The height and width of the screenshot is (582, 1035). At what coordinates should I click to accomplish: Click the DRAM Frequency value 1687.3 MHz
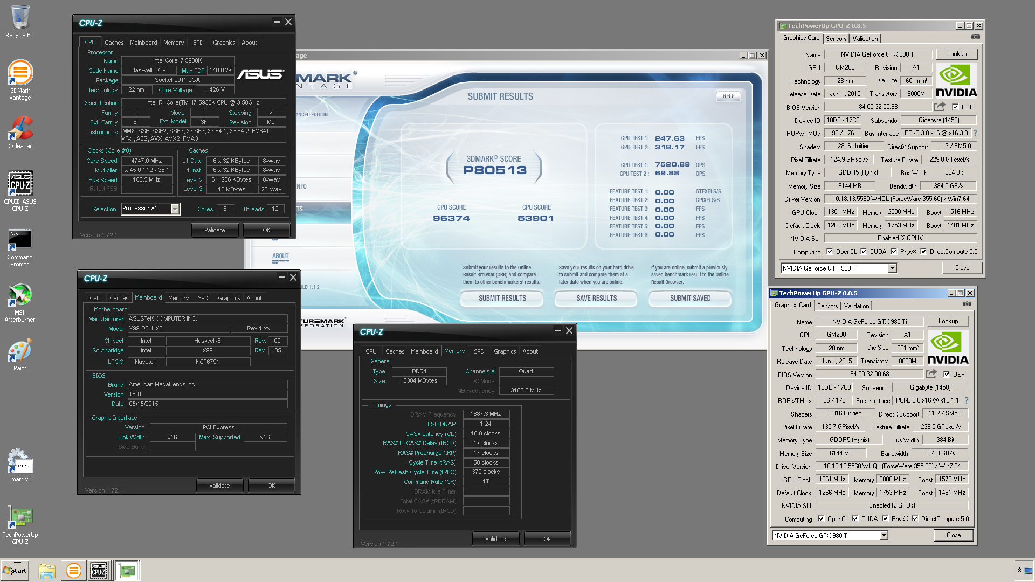coord(486,414)
